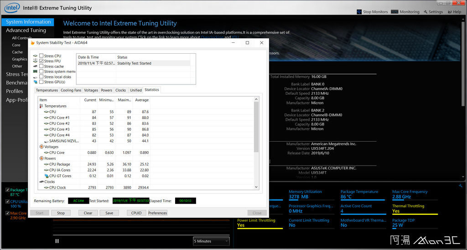The image size is (467, 250).
Task: Open Settings wrench icon in XTU
Action: point(425,12)
